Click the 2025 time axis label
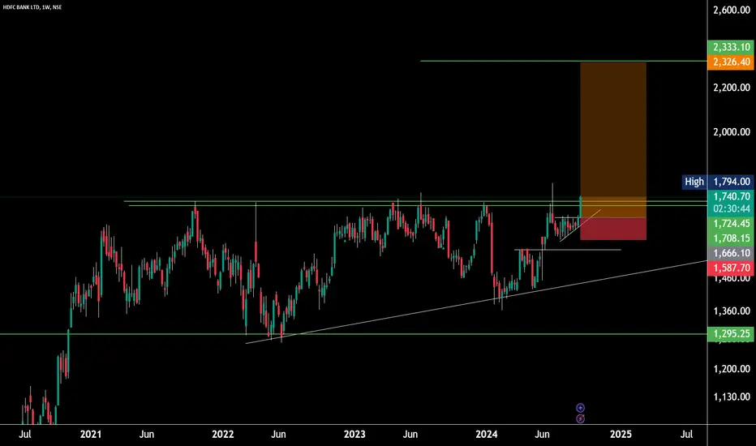 621,435
